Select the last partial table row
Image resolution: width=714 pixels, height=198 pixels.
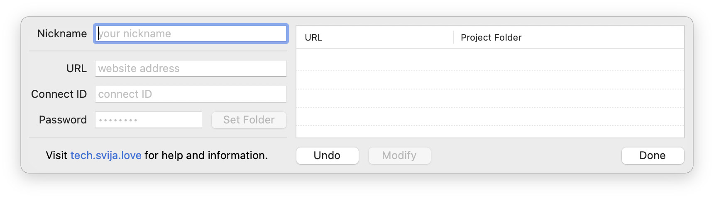(x=490, y=132)
